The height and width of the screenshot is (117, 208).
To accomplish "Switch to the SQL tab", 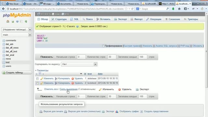I will 74,19.
